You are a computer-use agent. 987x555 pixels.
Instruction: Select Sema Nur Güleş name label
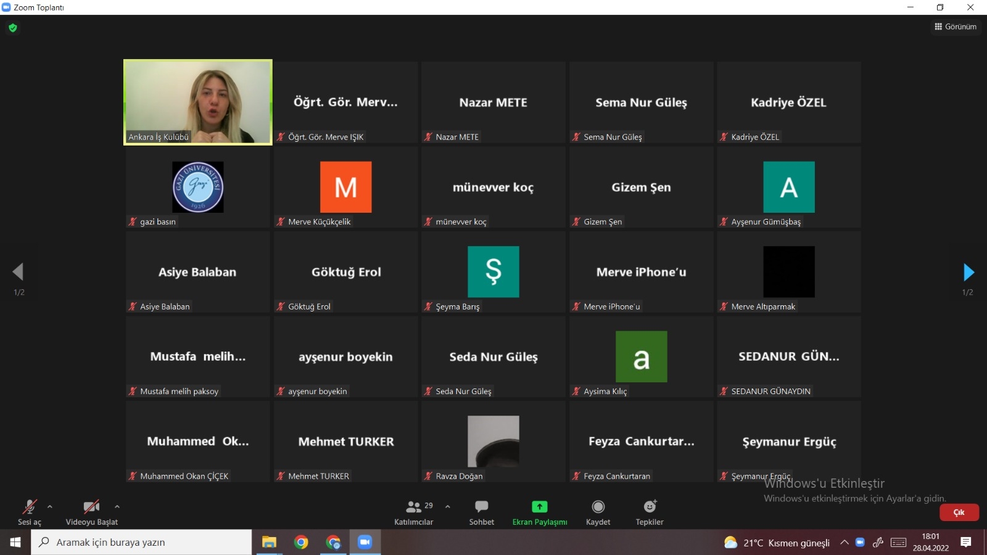pos(613,137)
